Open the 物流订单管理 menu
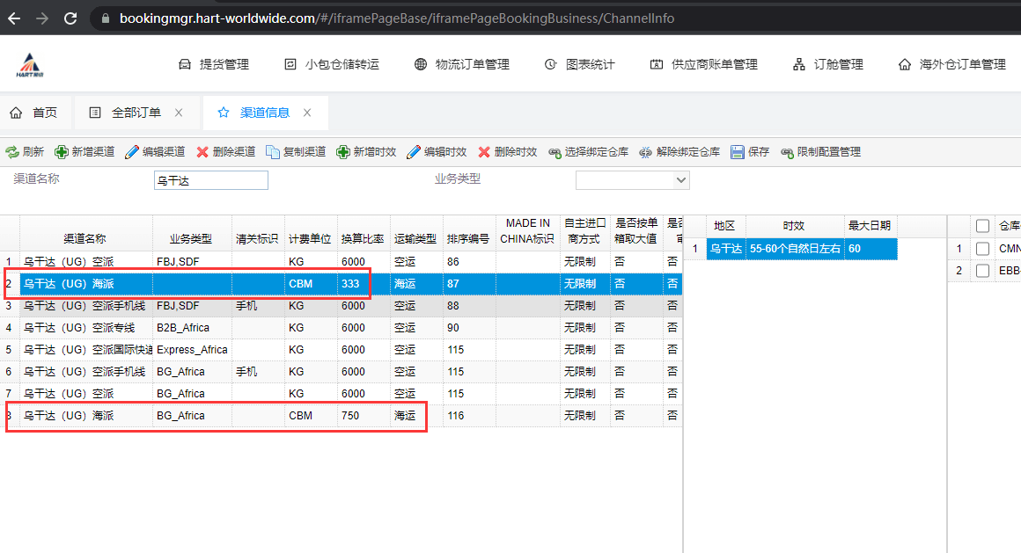Screen dimensions: 1021x553 pyautogui.click(x=462, y=64)
